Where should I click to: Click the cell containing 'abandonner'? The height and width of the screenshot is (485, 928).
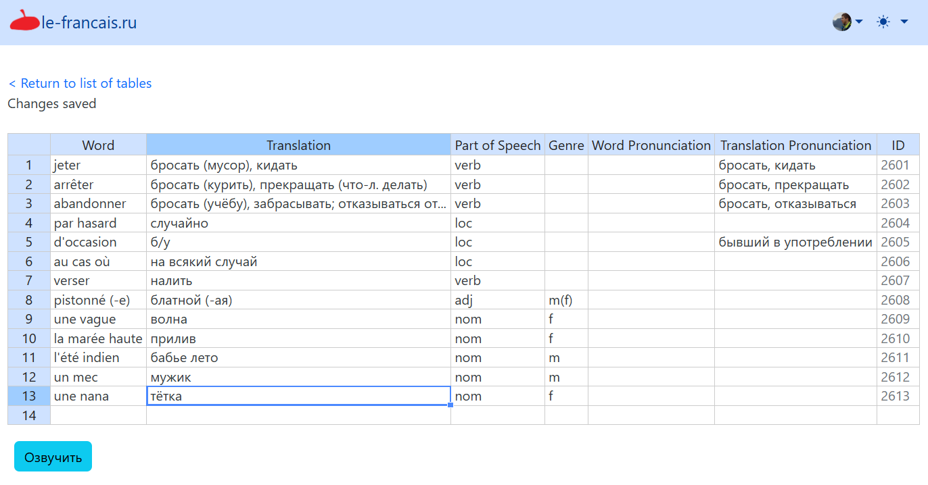pos(98,204)
